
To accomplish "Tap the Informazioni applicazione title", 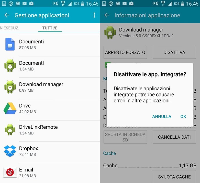I will 147,15.
